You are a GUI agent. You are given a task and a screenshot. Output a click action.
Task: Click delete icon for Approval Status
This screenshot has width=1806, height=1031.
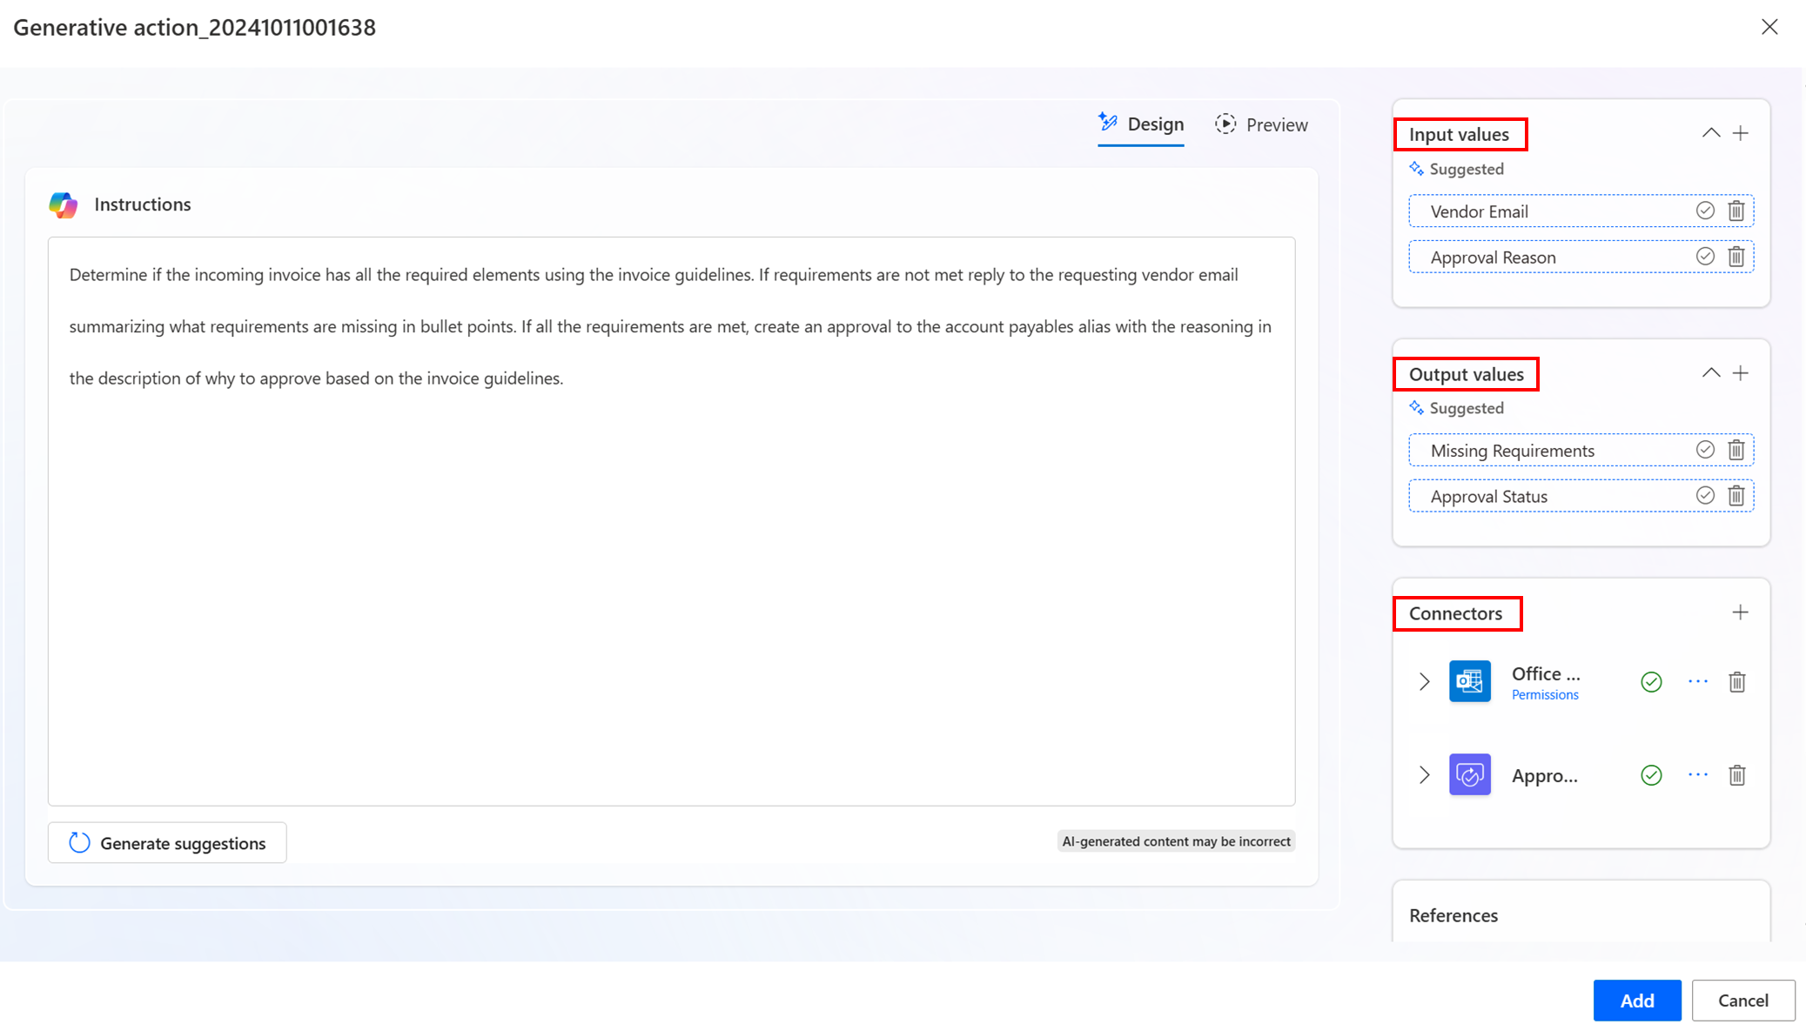tap(1736, 495)
